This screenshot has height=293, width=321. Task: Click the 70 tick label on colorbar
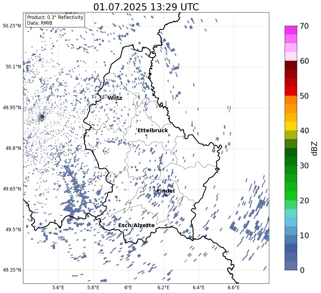tap(304, 26)
